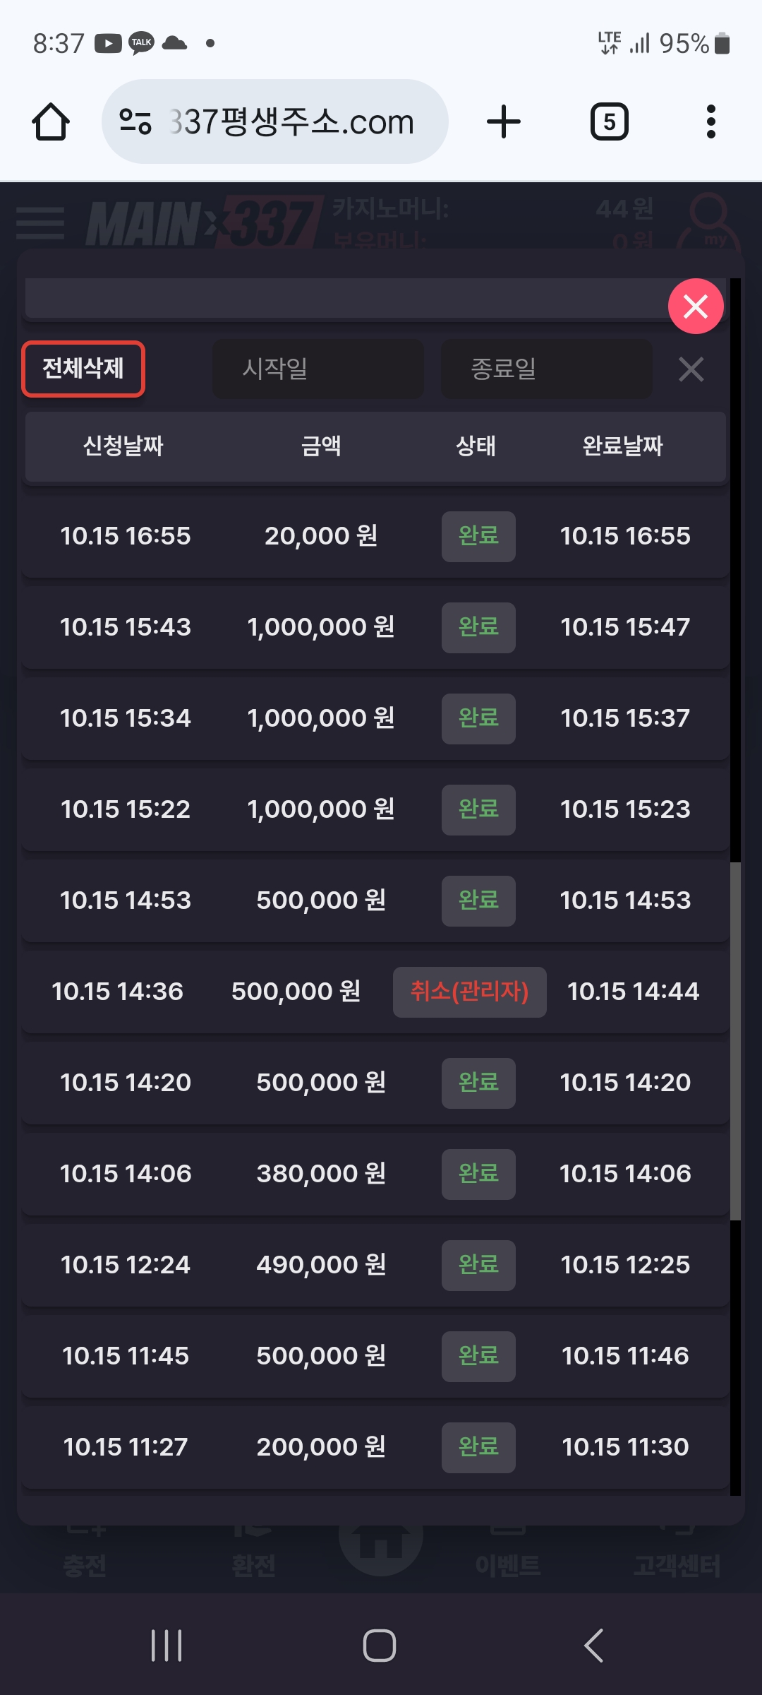Tap the 금액 column header

(321, 446)
